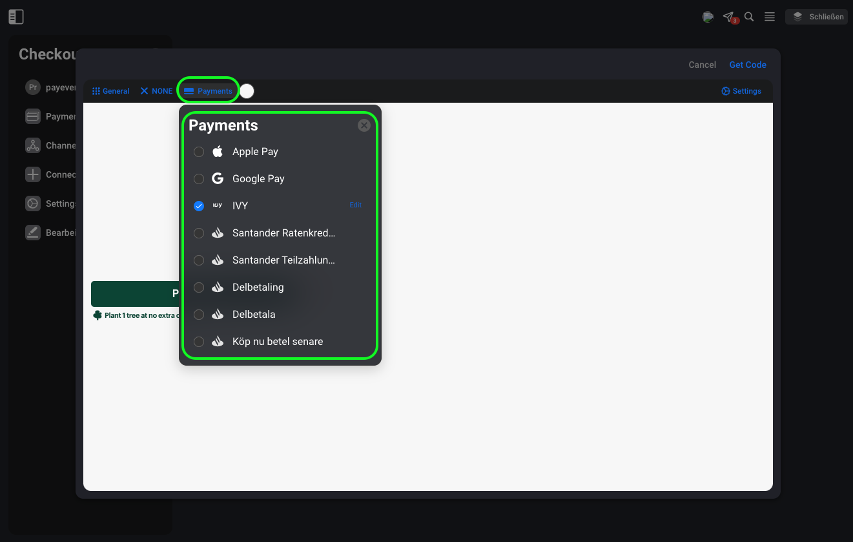Viewport: 853px width, 542px height.
Task: Open the General tab
Action: tap(110, 91)
